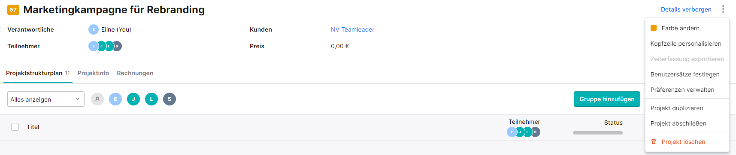
Task: Click the Details verbergen link
Action: 686,9
